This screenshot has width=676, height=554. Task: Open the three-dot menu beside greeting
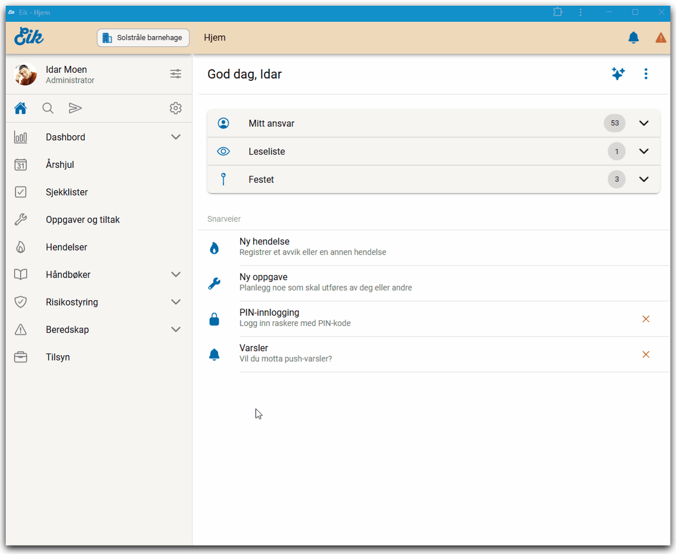(x=646, y=74)
